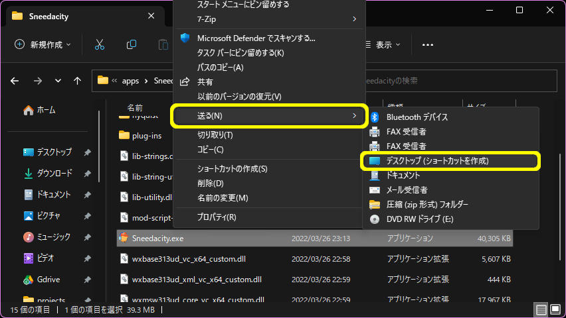Open the Gdrive folder in sidebar
The image size is (566, 318).
coord(50,279)
